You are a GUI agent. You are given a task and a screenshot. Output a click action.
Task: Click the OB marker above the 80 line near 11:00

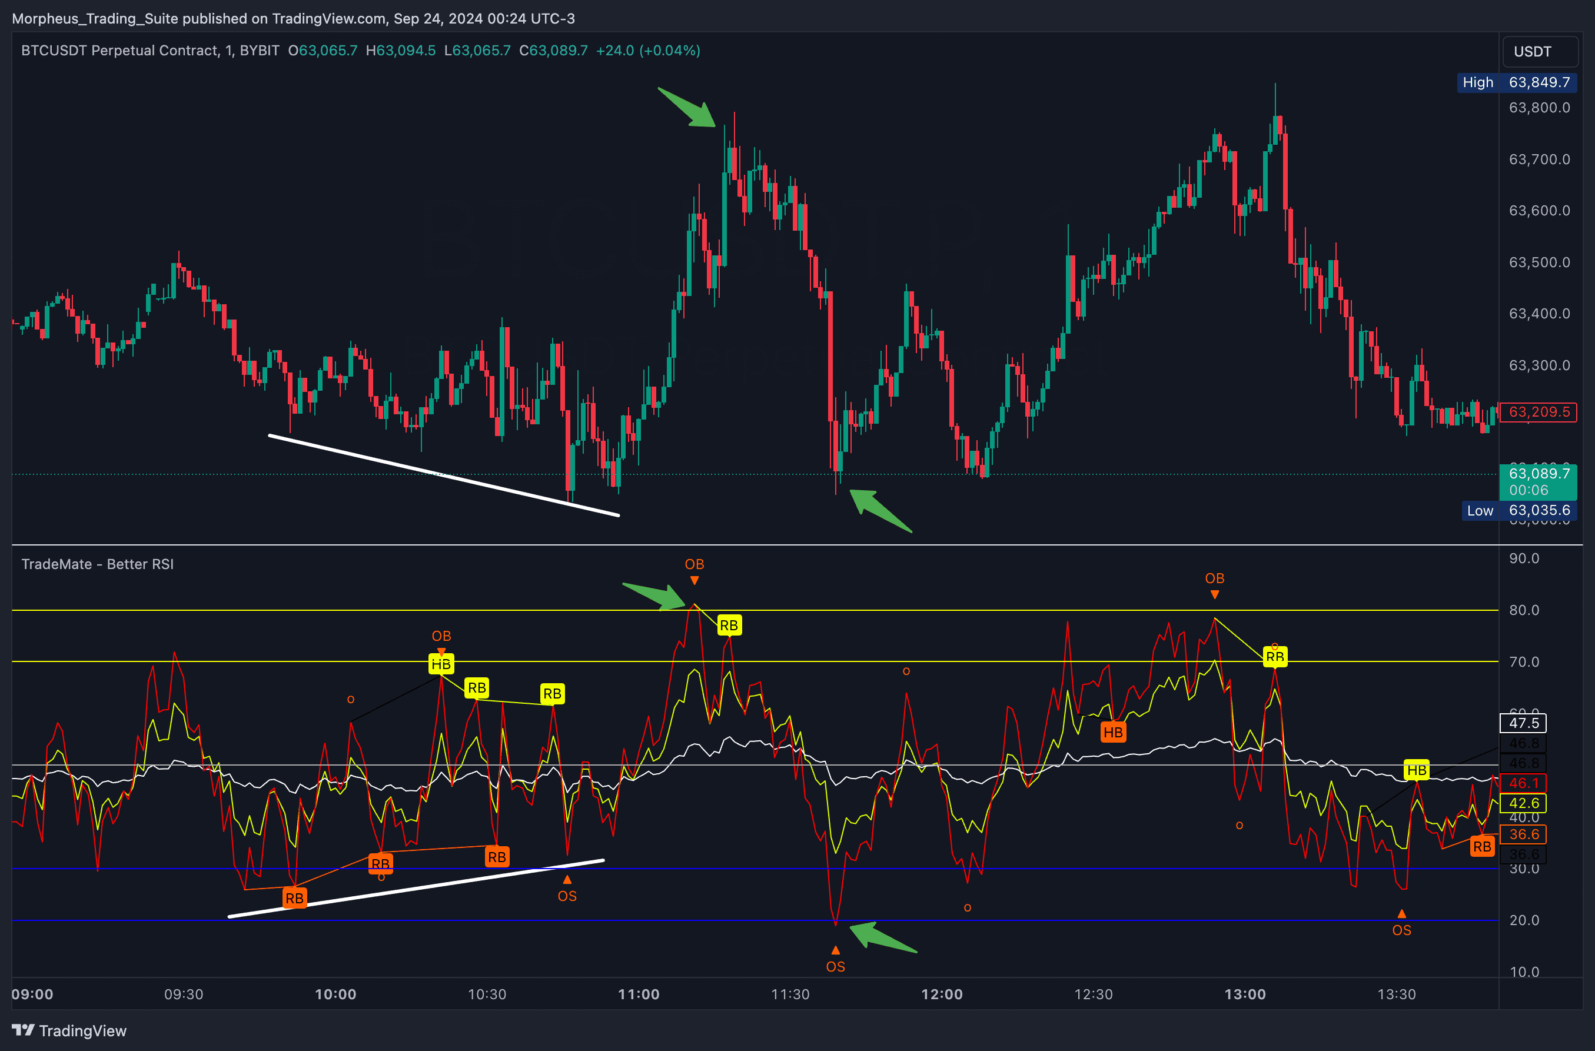pyautogui.click(x=695, y=564)
